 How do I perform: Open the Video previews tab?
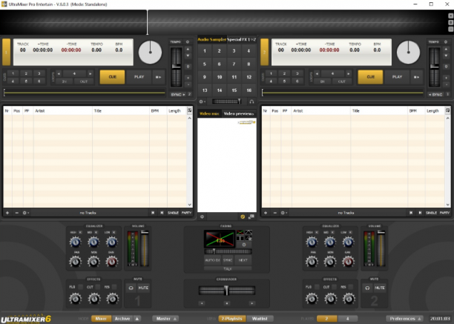click(239, 113)
